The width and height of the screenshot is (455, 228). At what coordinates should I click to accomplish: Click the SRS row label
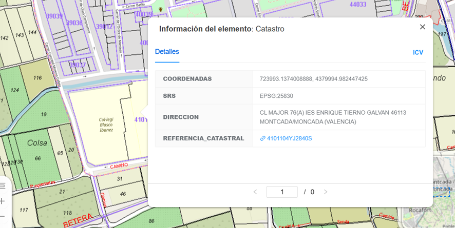pos(169,96)
